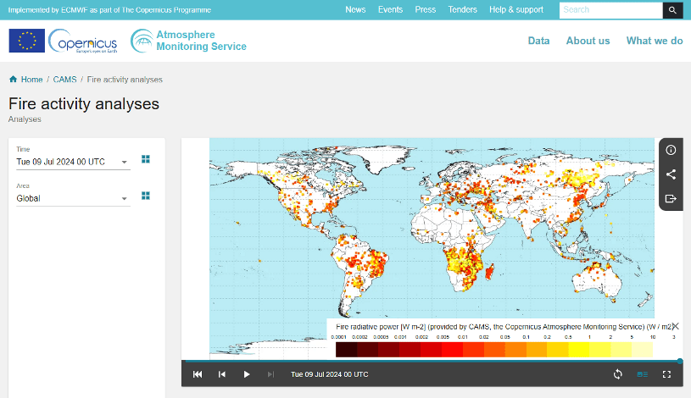Enter fullscreen mode for the map
The width and height of the screenshot is (691, 398).
point(666,374)
